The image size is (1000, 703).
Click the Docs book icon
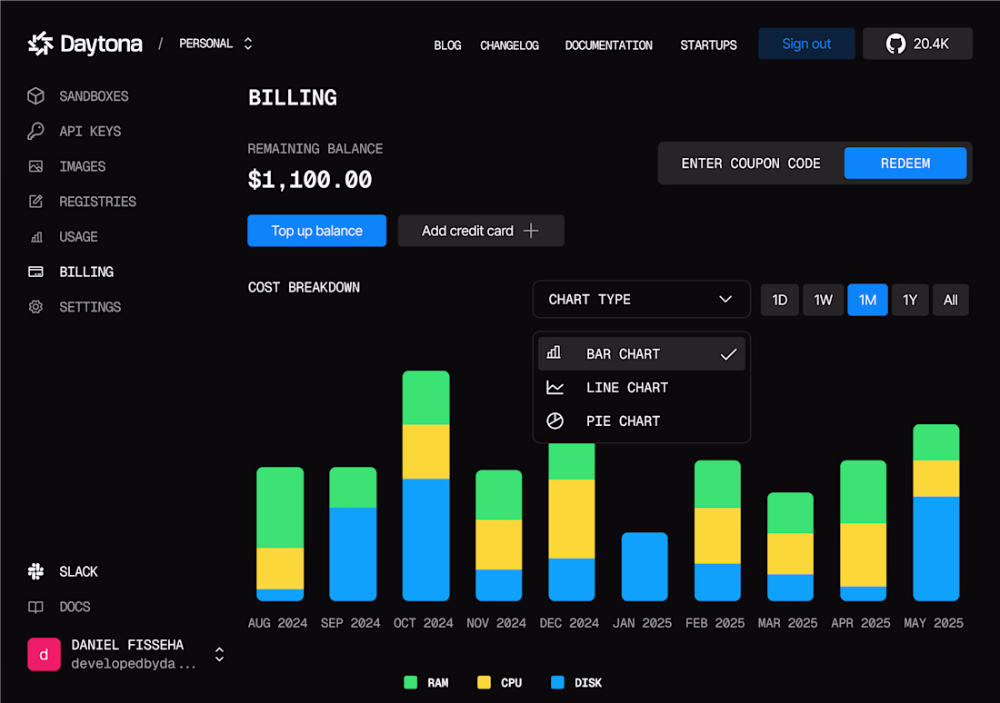tap(35, 607)
